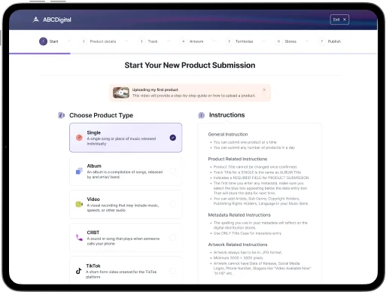
Task: Select the TikTok product type card
Action: 126,270
